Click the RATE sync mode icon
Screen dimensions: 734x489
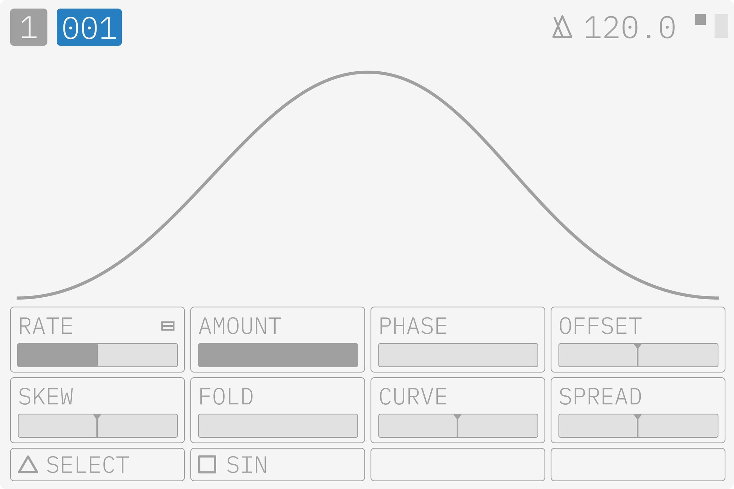[x=168, y=326]
